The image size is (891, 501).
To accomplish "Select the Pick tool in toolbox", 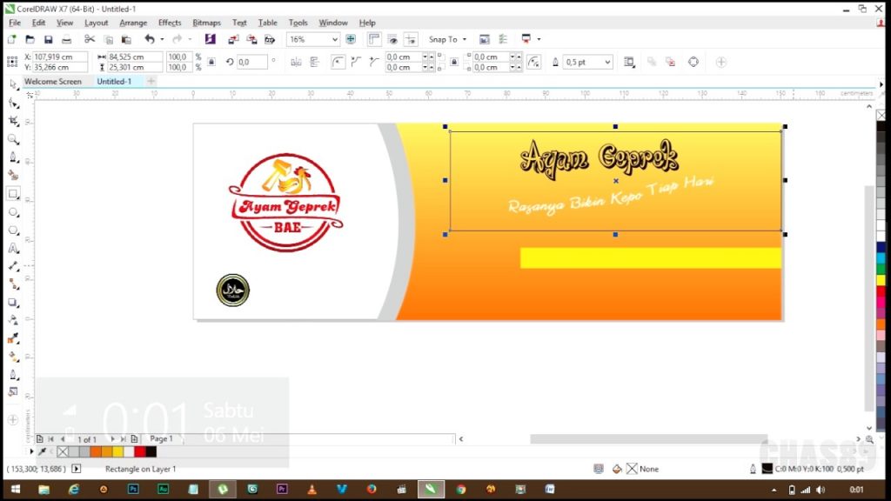I will [14, 84].
